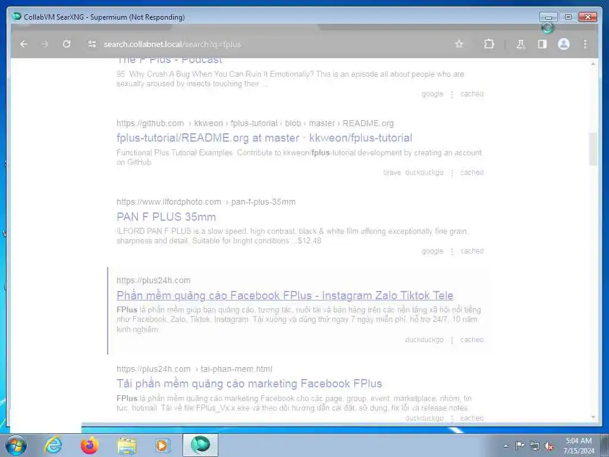Open the fplus-tutorial/README.org GitHub result
Screen dimensions: 609x457
tap(264, 138)
